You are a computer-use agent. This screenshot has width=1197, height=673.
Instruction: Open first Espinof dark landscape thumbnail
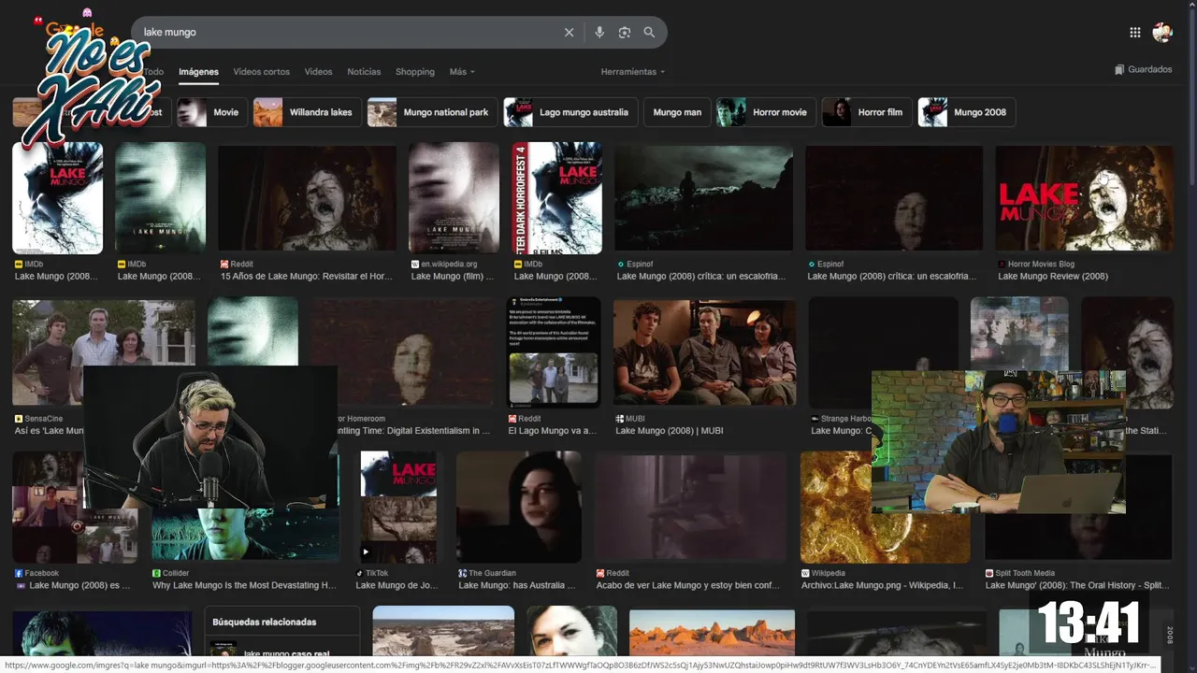703,198
